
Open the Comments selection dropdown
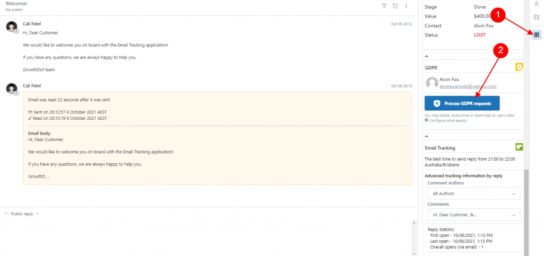[x=474, y=215]
